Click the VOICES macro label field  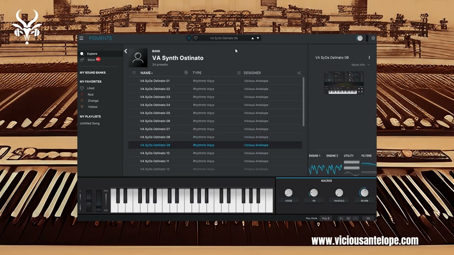click(289, 201)
